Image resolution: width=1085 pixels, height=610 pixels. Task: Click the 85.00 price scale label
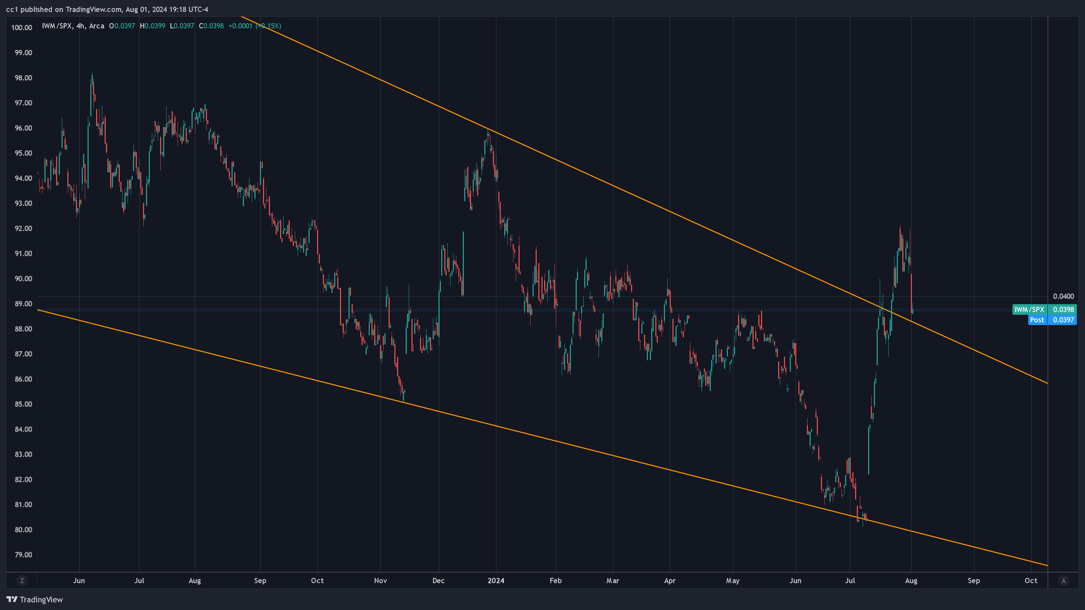point(24,404)
